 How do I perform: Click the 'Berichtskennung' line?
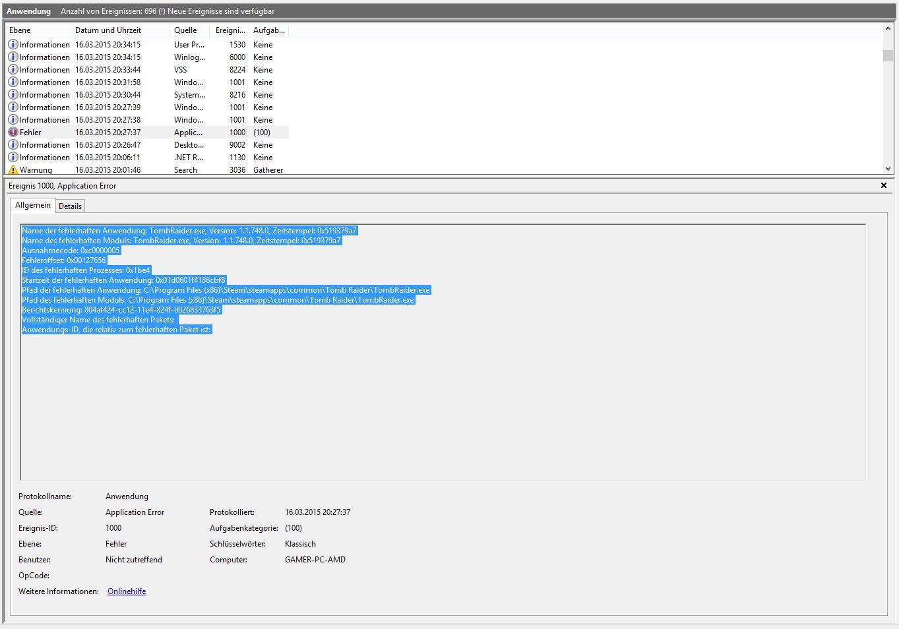(x=121, y=310)
